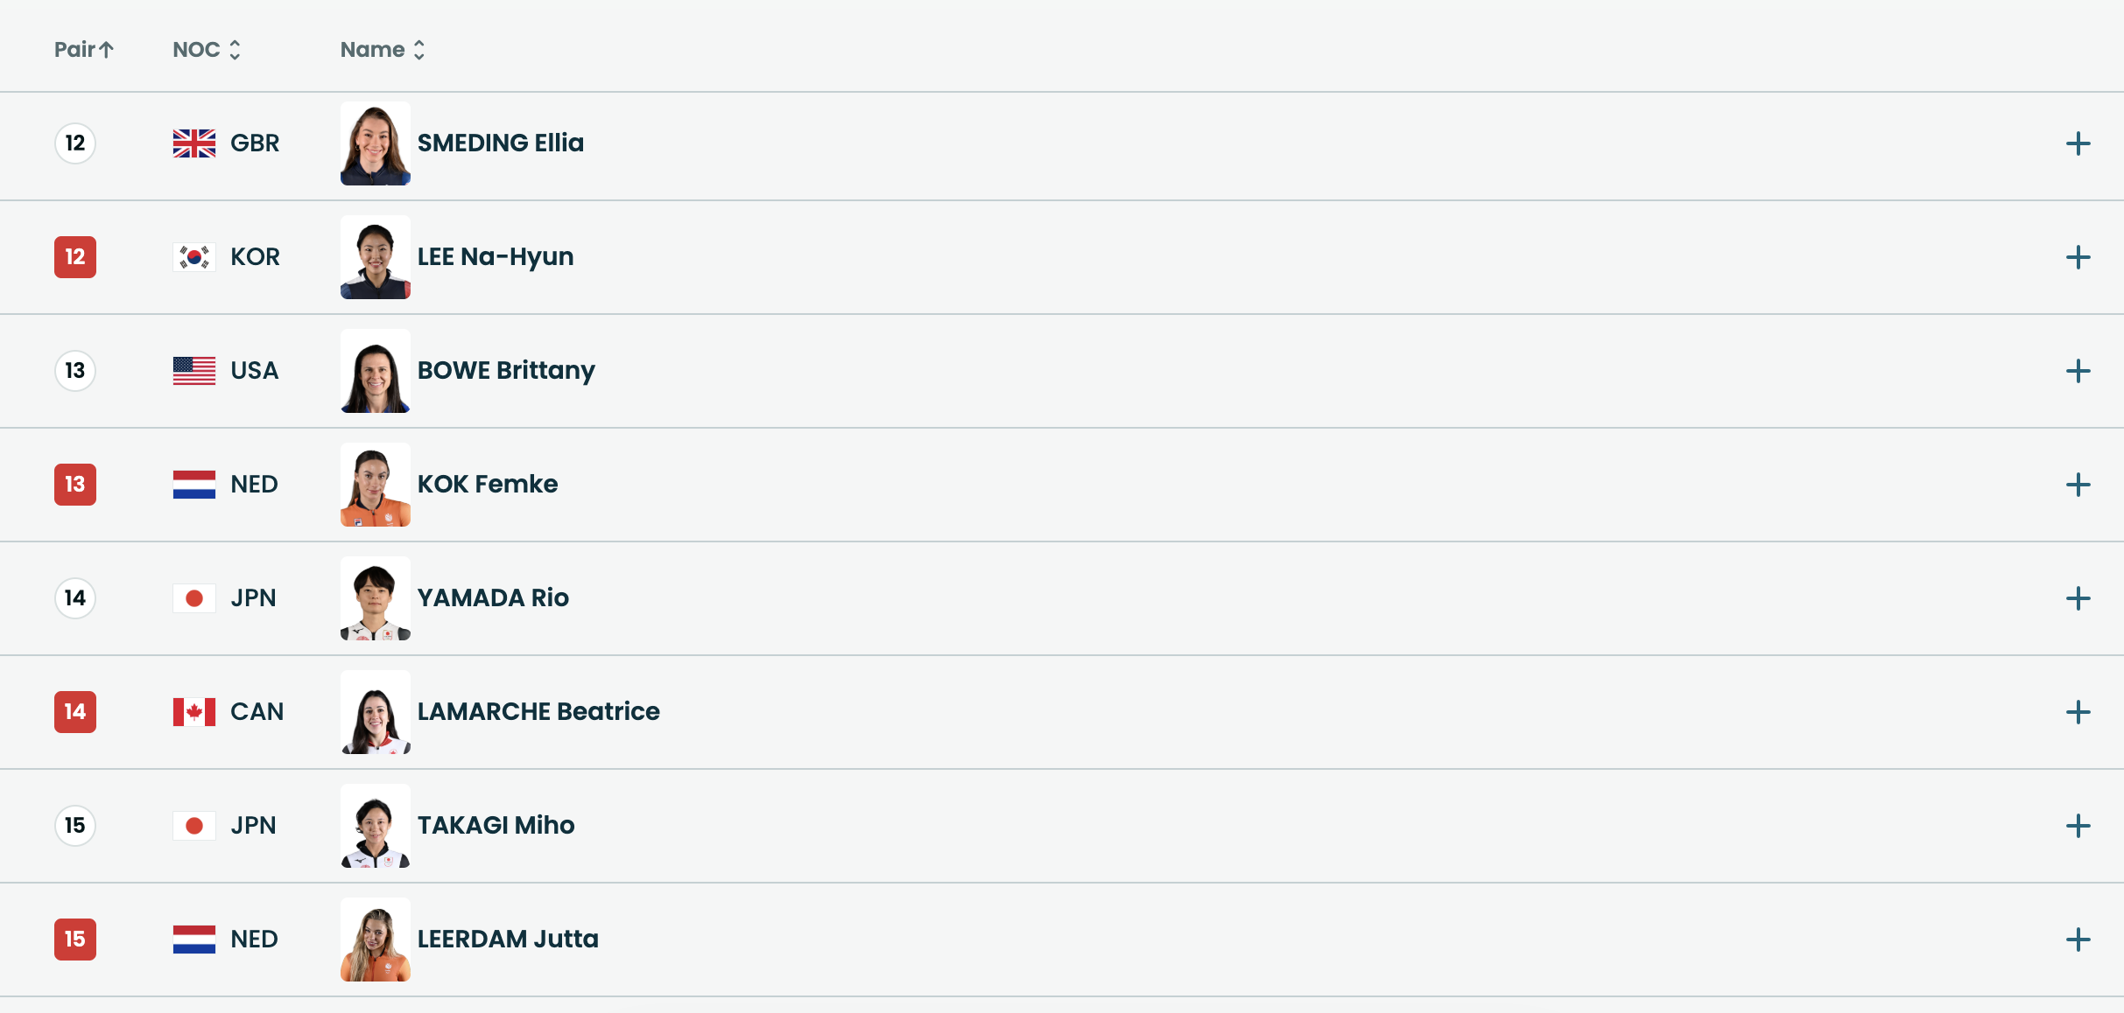
Task: Open BOWE Brittany's profile photo
Action: [375, 371]
